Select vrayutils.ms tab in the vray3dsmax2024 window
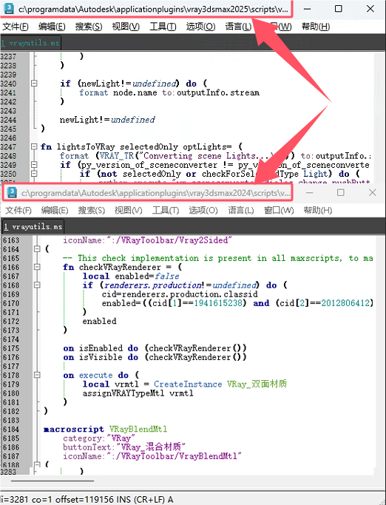 pyautogui.click(x=33, y=227)
